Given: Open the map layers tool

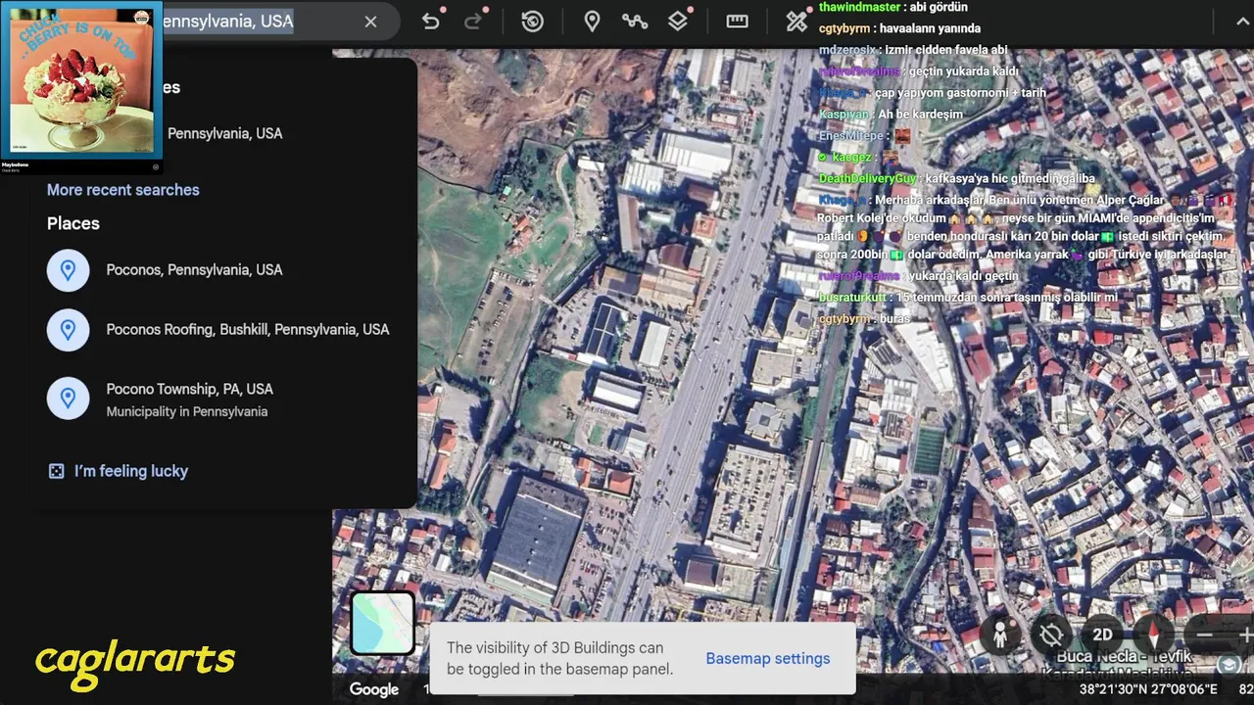Looking at the screenshot, I should [678, 22].
